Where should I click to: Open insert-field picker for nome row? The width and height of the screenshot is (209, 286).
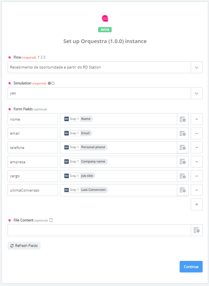tap(183, 119)
